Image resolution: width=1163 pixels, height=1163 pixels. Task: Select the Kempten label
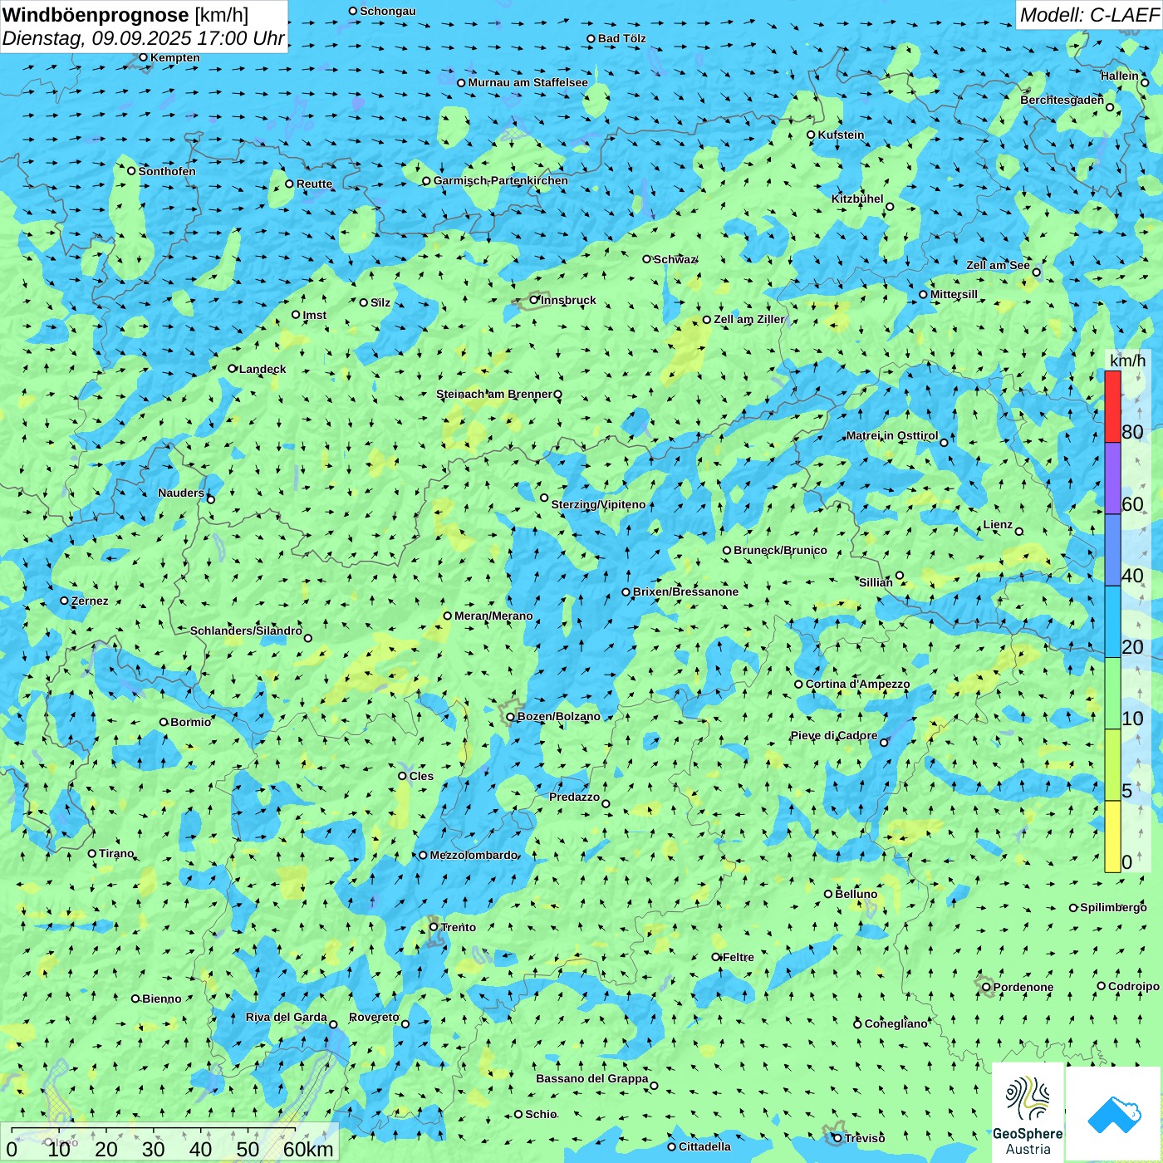coord(175,57)
